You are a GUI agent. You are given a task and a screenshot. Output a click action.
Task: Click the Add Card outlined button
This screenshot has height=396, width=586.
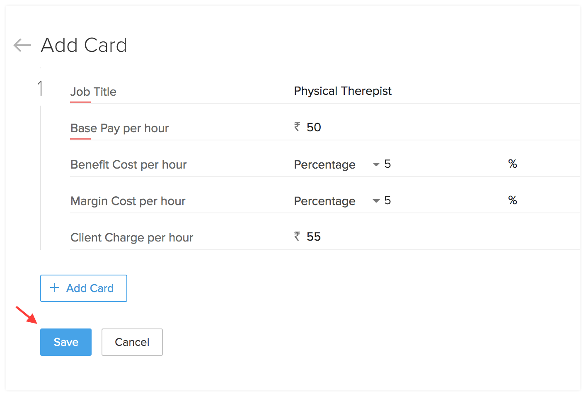click(84, 288)
